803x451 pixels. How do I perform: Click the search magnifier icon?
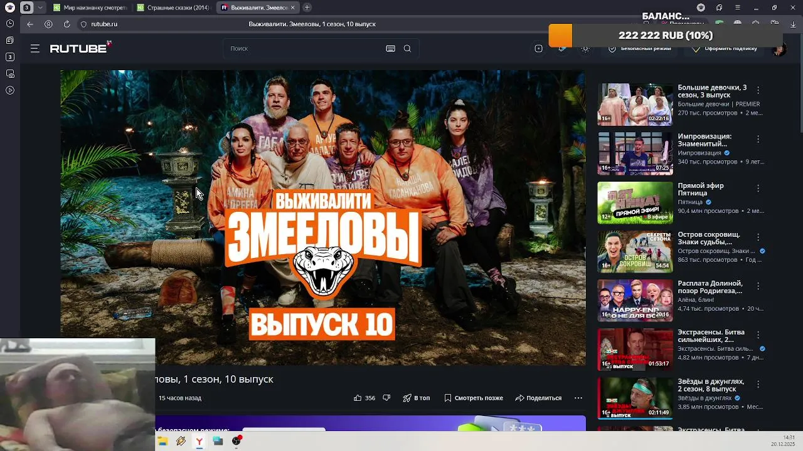[x=407, y=48]
